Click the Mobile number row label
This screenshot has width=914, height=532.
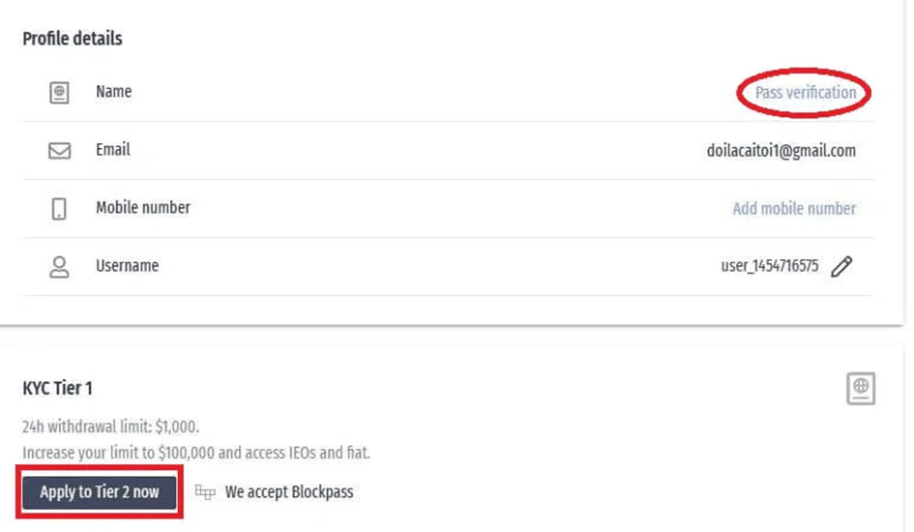tap(143, 207)
